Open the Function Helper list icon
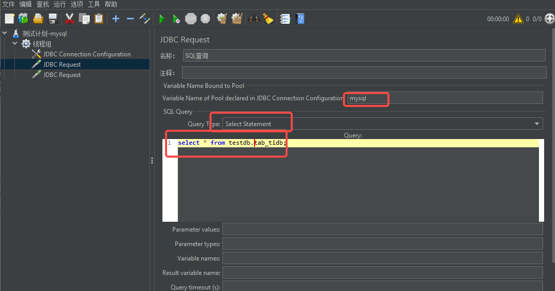555x291 pixels. pyautogui.click(x=285, y=19)
